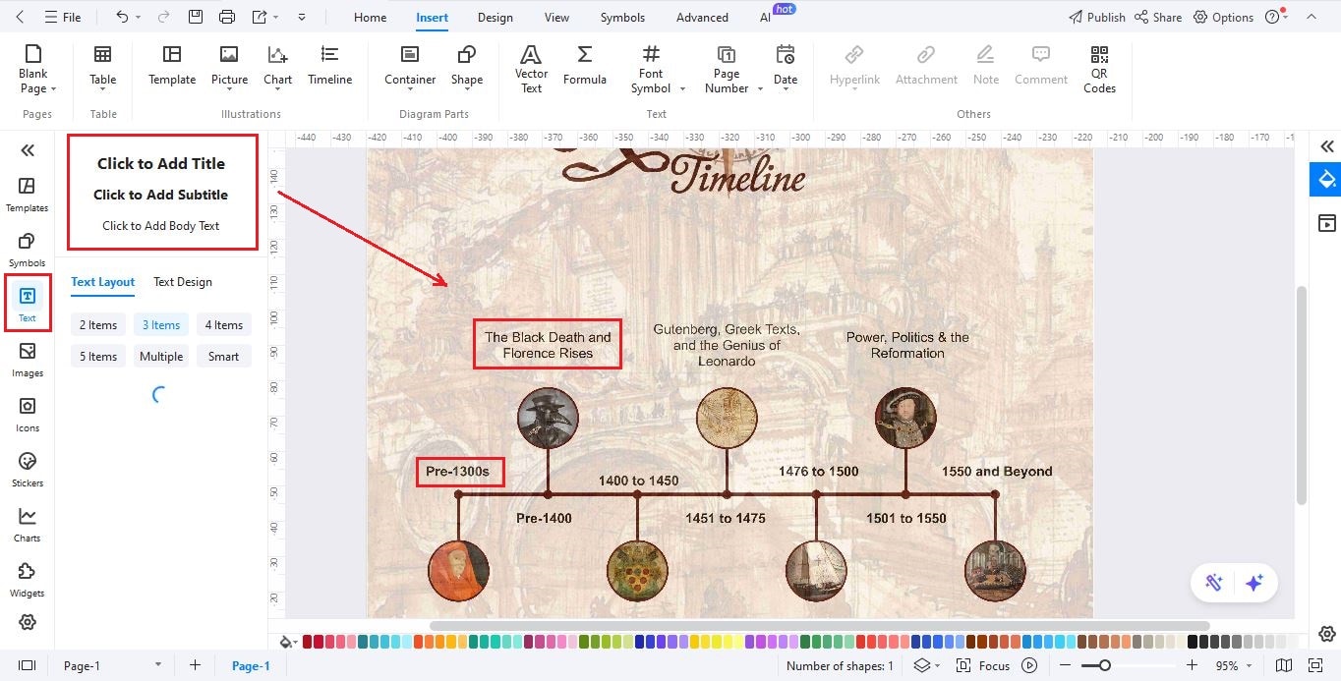Expand the layers dropdown in status bar

938,666
